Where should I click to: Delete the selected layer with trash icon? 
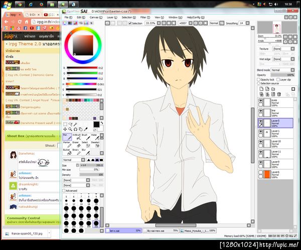(279, 94)
